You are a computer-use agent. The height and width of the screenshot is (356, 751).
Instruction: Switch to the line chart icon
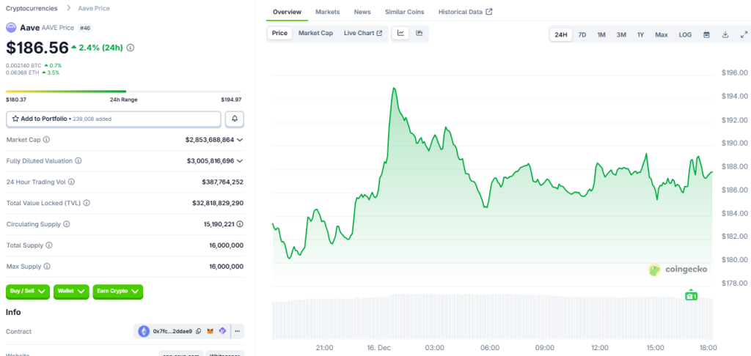[x=401, y=33]
